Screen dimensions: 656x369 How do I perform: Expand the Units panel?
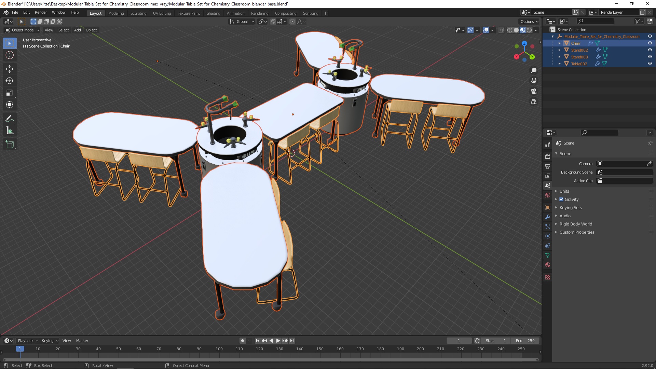click(564, 191)
